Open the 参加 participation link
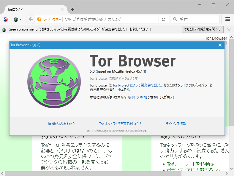 (x=143, y=97)
